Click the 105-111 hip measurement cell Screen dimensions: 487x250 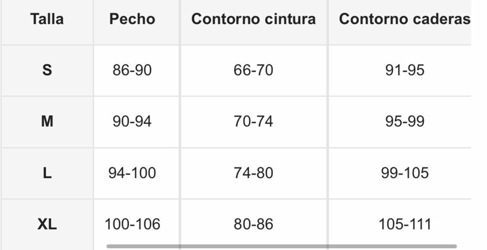pyautogui.click(x=404, y=224)
